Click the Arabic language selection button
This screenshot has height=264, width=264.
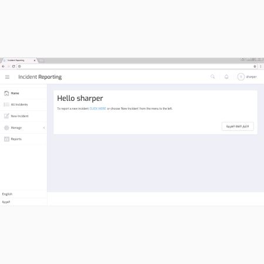coord(238,126)
